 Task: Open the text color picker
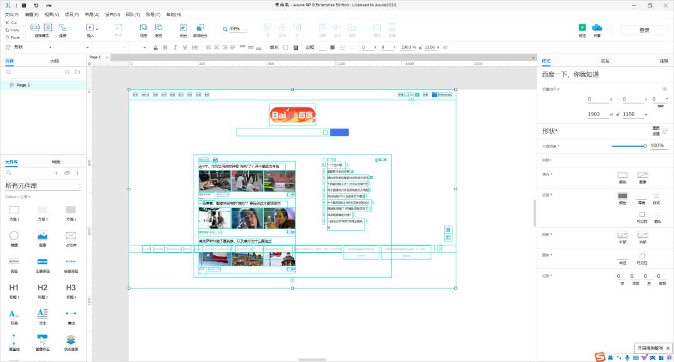pyautogui.click(x=155, y=47)
